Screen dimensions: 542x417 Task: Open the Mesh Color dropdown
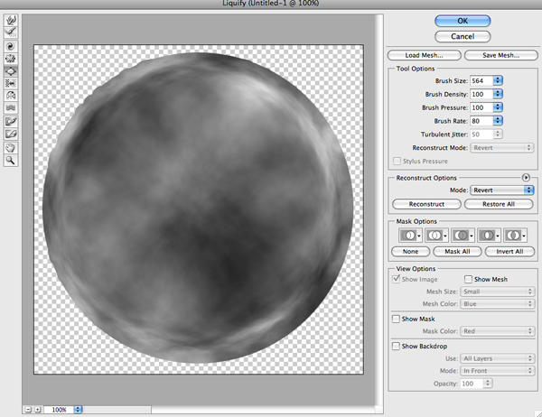[498, 303]
